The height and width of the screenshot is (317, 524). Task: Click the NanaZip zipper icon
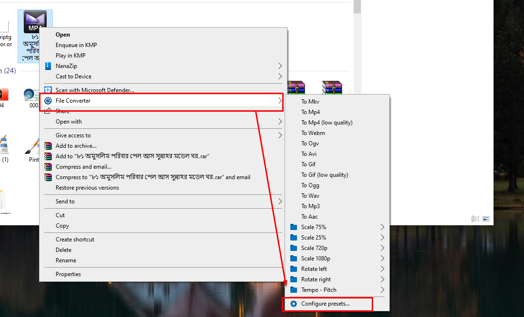click(48, 66)
